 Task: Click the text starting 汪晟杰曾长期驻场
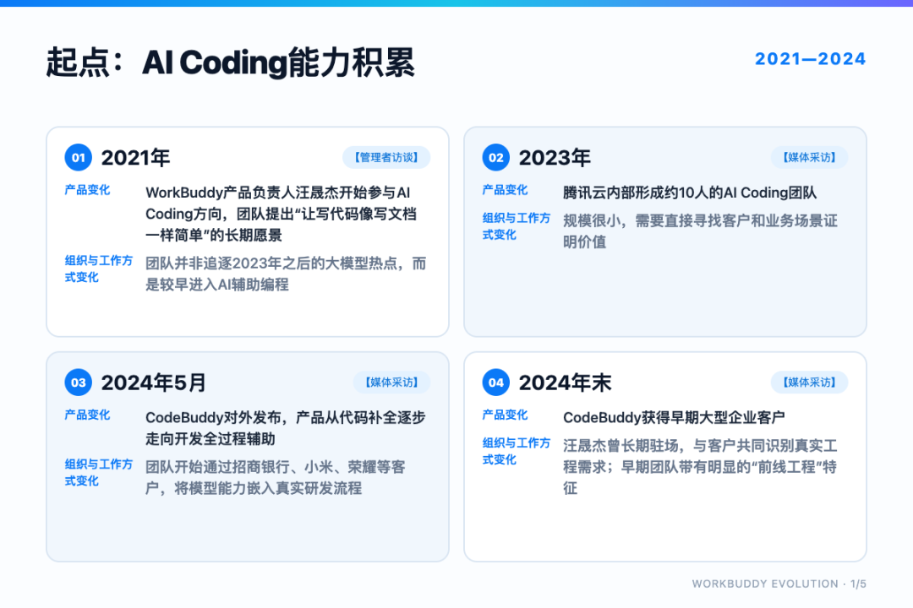pyautogui.click(x=700, y=467)
